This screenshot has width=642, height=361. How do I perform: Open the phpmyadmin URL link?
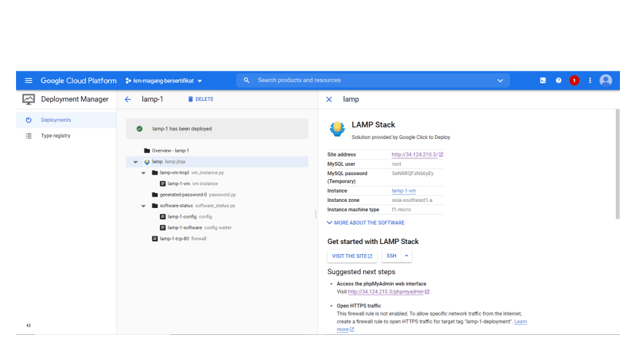pyautogui.click(x=388, y=292)
